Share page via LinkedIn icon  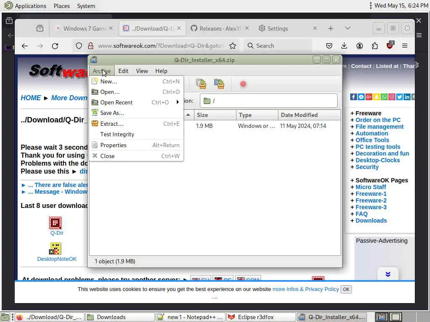tap(407, 97)
